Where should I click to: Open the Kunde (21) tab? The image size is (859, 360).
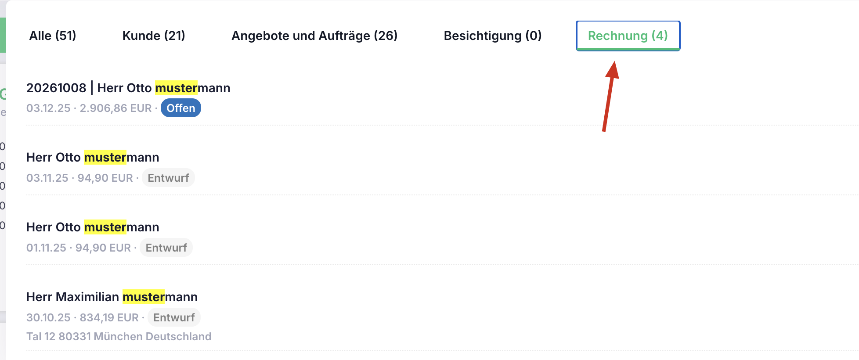coord(154,36)
